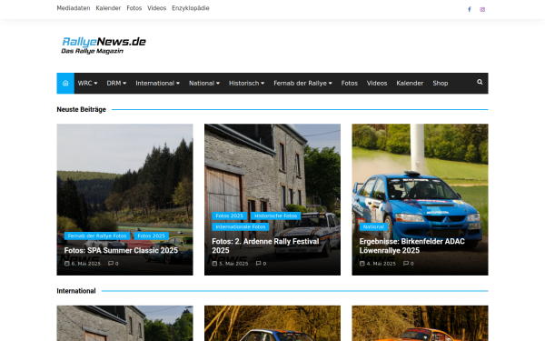Open the Instagram profile icon
The width and height of the screenshot is (545, 341).
click(x=482, y=9)
